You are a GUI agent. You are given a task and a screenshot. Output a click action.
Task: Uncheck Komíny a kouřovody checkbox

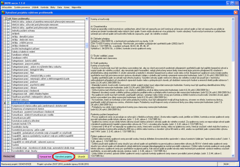(x=8, y=103)
